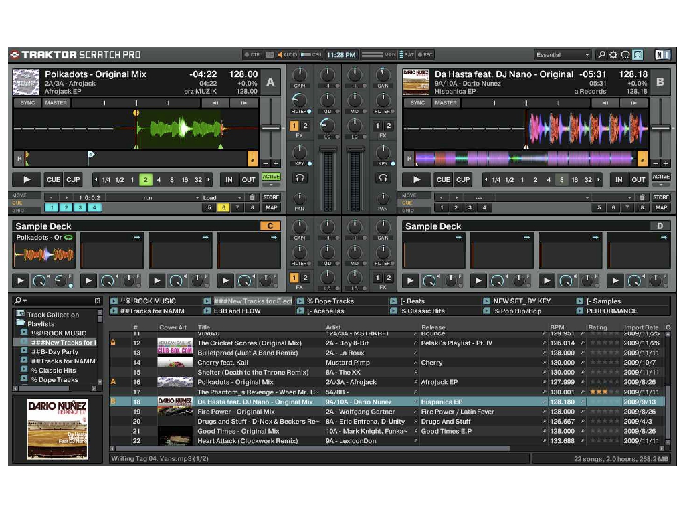Viewport: 685px width, 514px height.
Task: Click Deck B orange note icon on stripe
Action: (x=642, y=158)
